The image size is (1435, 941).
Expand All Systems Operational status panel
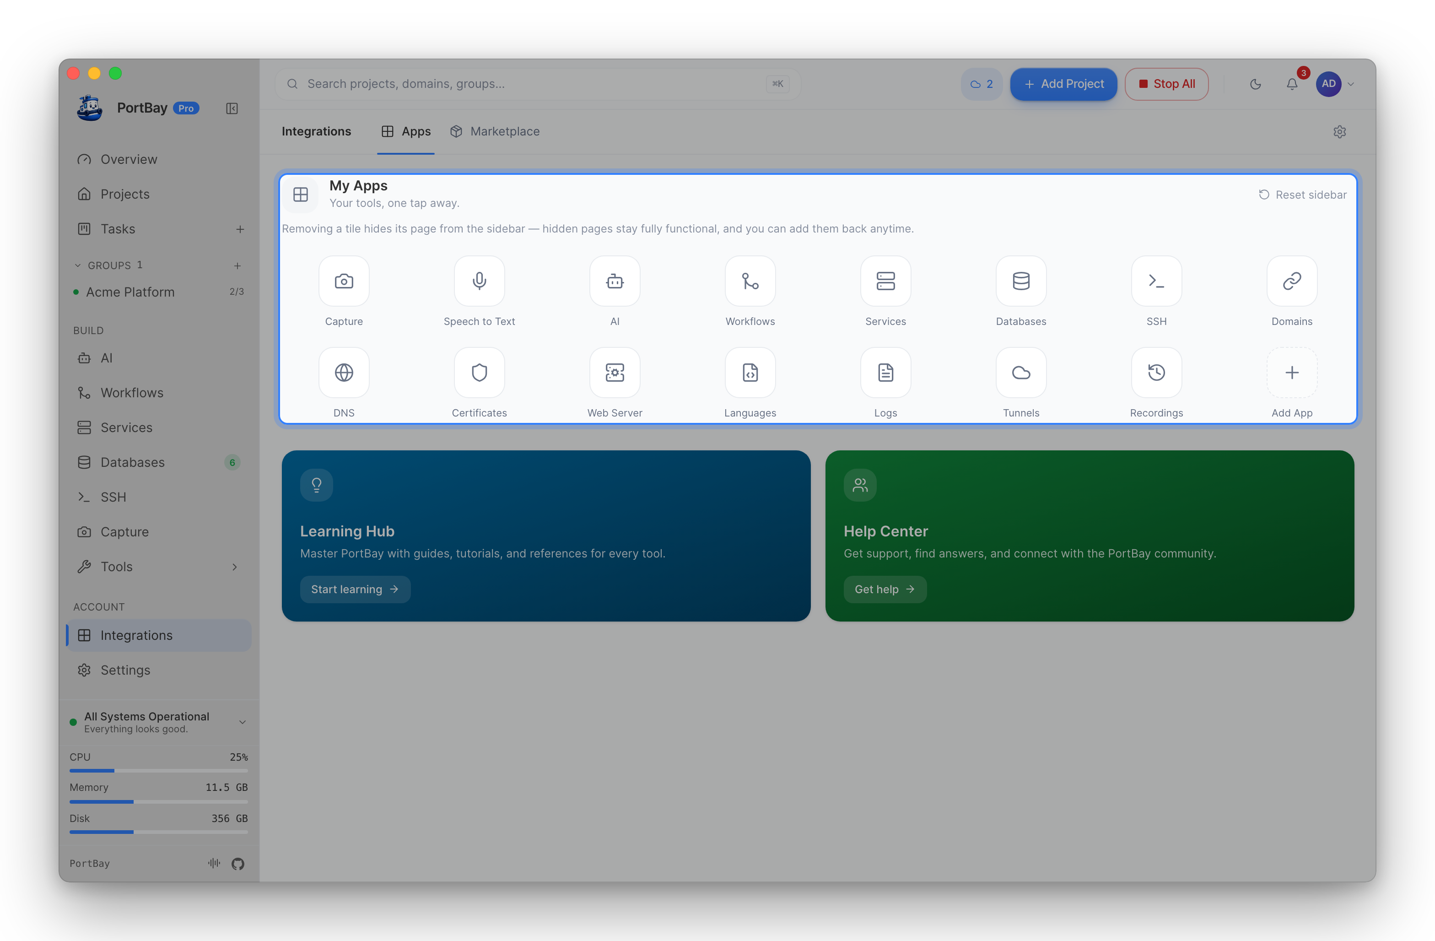click(x=243, y=722)
